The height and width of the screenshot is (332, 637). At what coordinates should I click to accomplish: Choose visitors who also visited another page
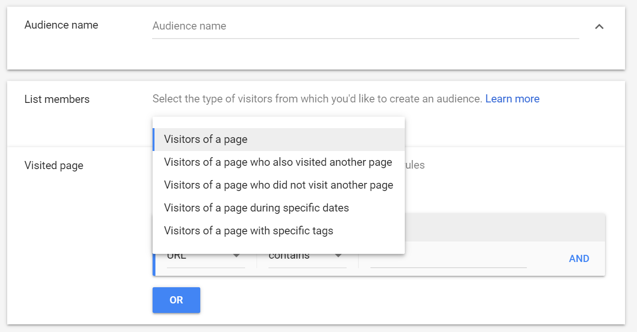tap(278, 162)
